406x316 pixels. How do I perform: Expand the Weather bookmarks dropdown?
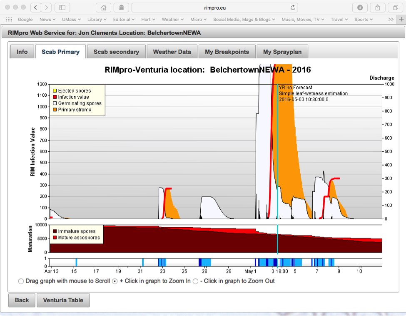[x=173, y=20]
